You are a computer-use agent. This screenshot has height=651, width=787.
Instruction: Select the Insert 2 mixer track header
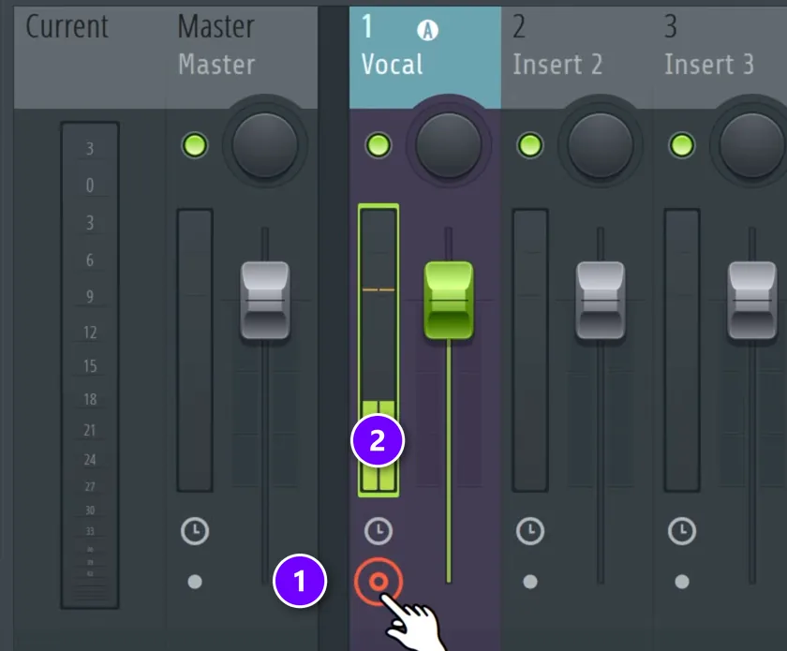point(577,58)
